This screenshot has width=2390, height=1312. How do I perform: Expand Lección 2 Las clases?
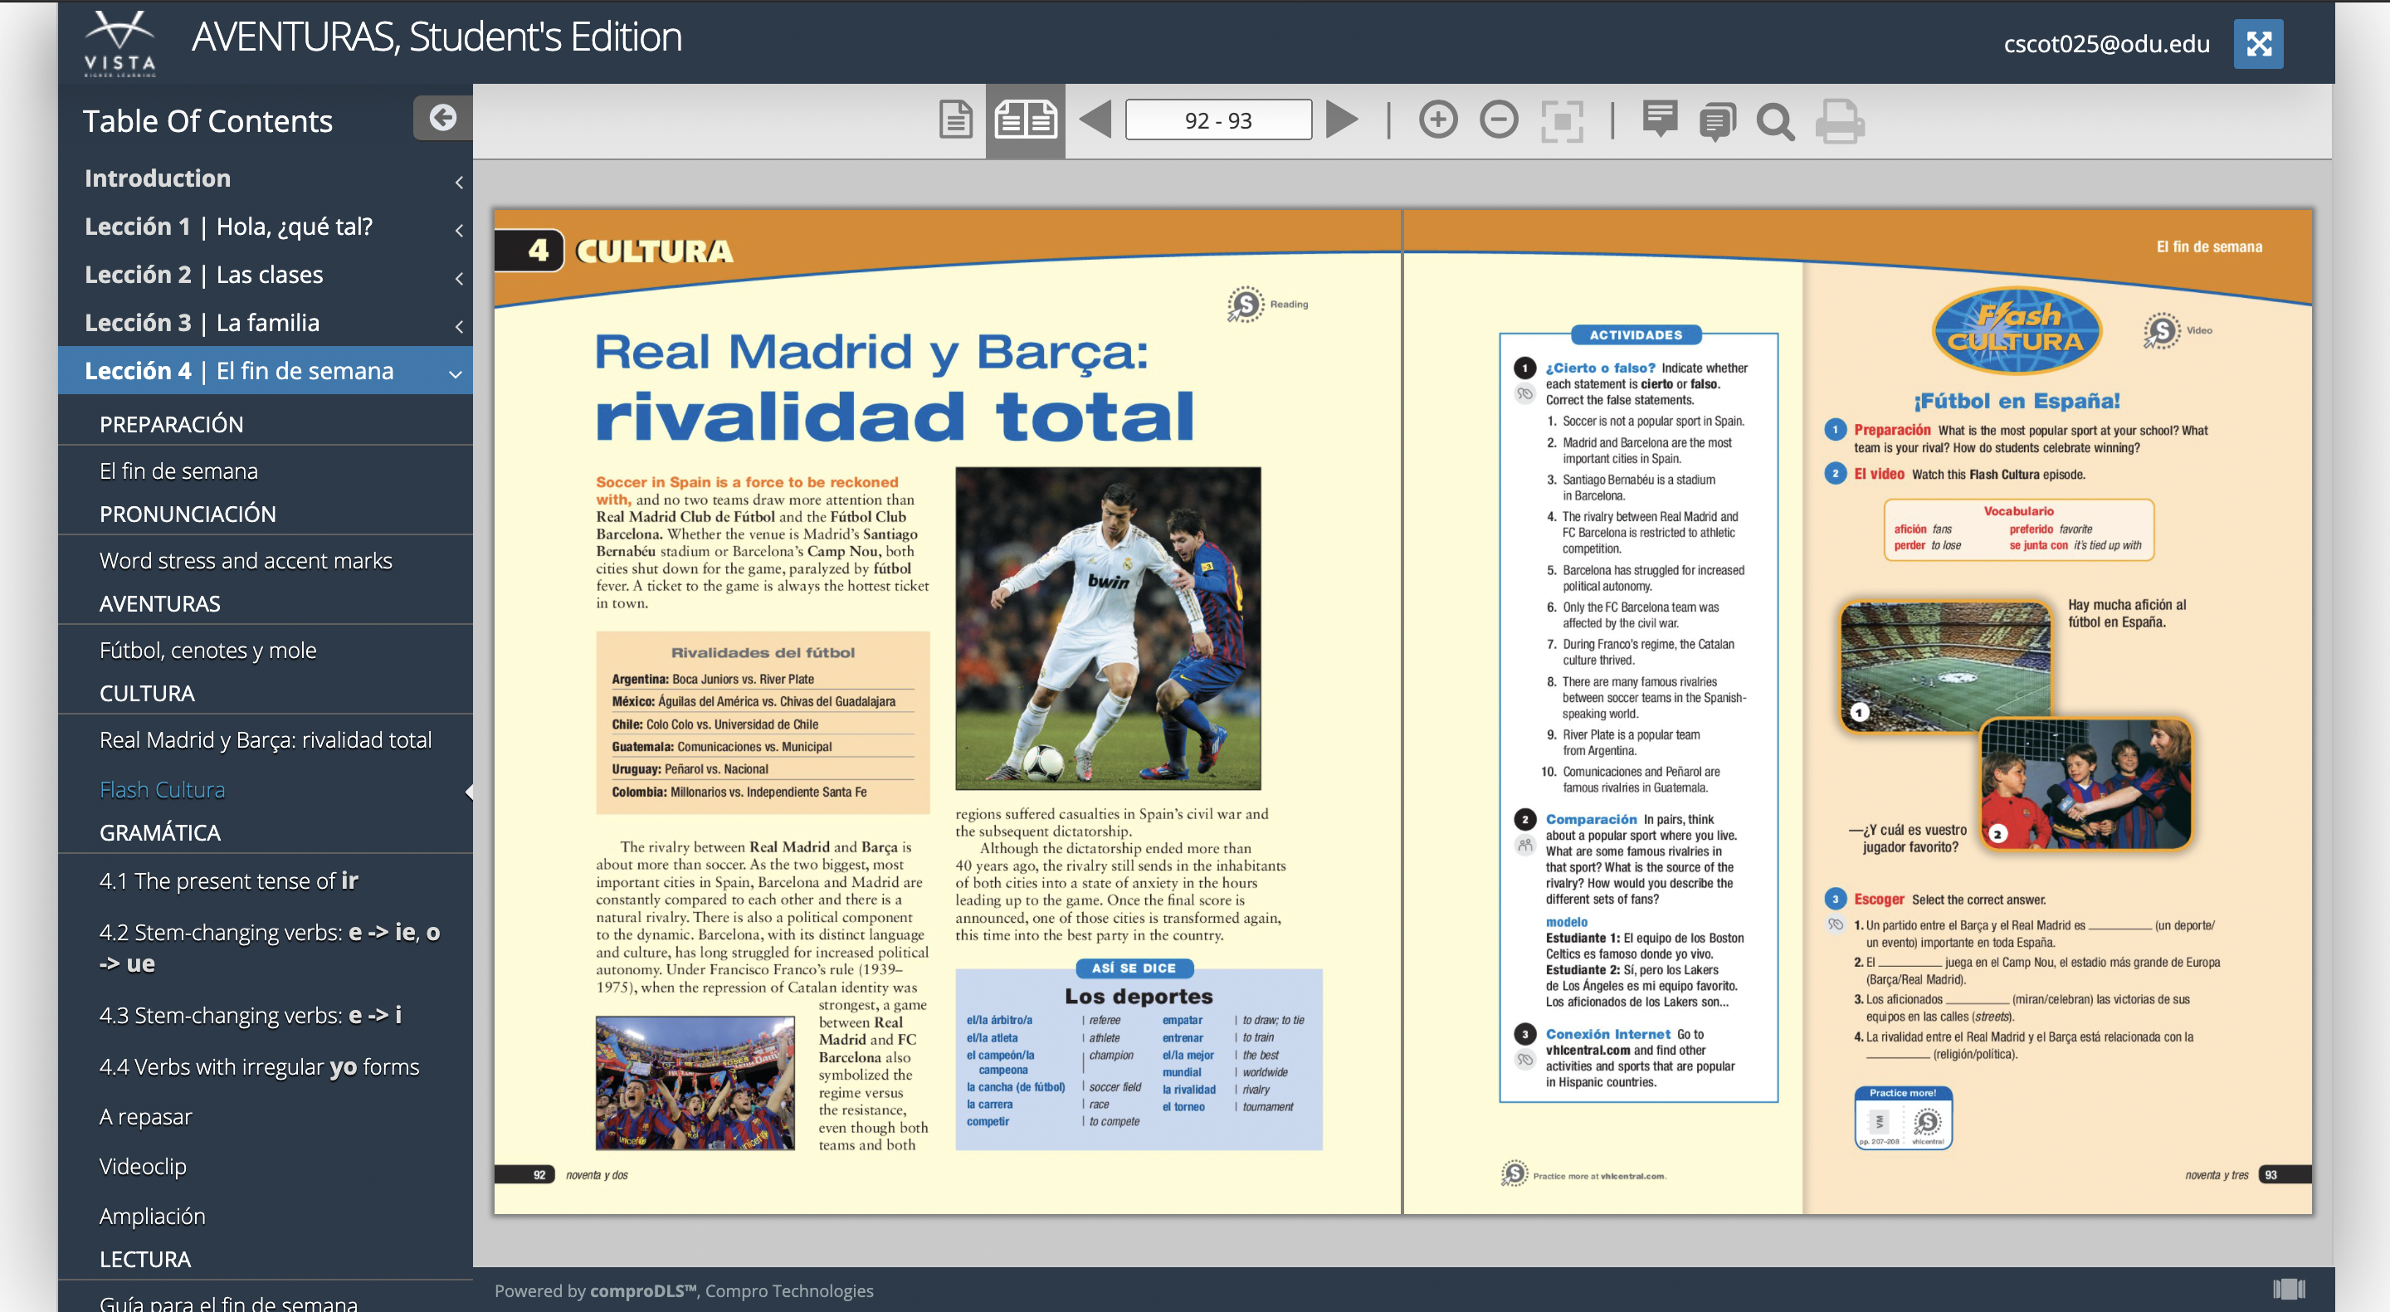(x=266, y=275)
